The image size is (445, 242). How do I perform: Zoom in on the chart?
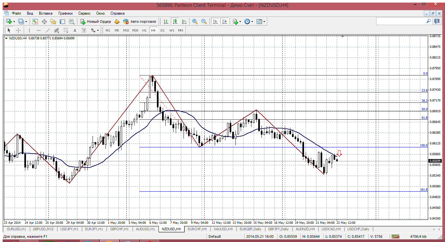195,21
